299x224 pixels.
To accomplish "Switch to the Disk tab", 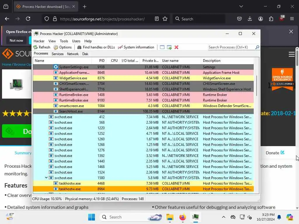I will [85, 54].
